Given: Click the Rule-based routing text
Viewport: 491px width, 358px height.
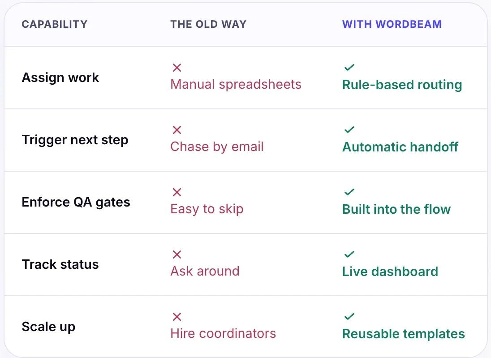Looking at the screenshot, I should 402,85.
